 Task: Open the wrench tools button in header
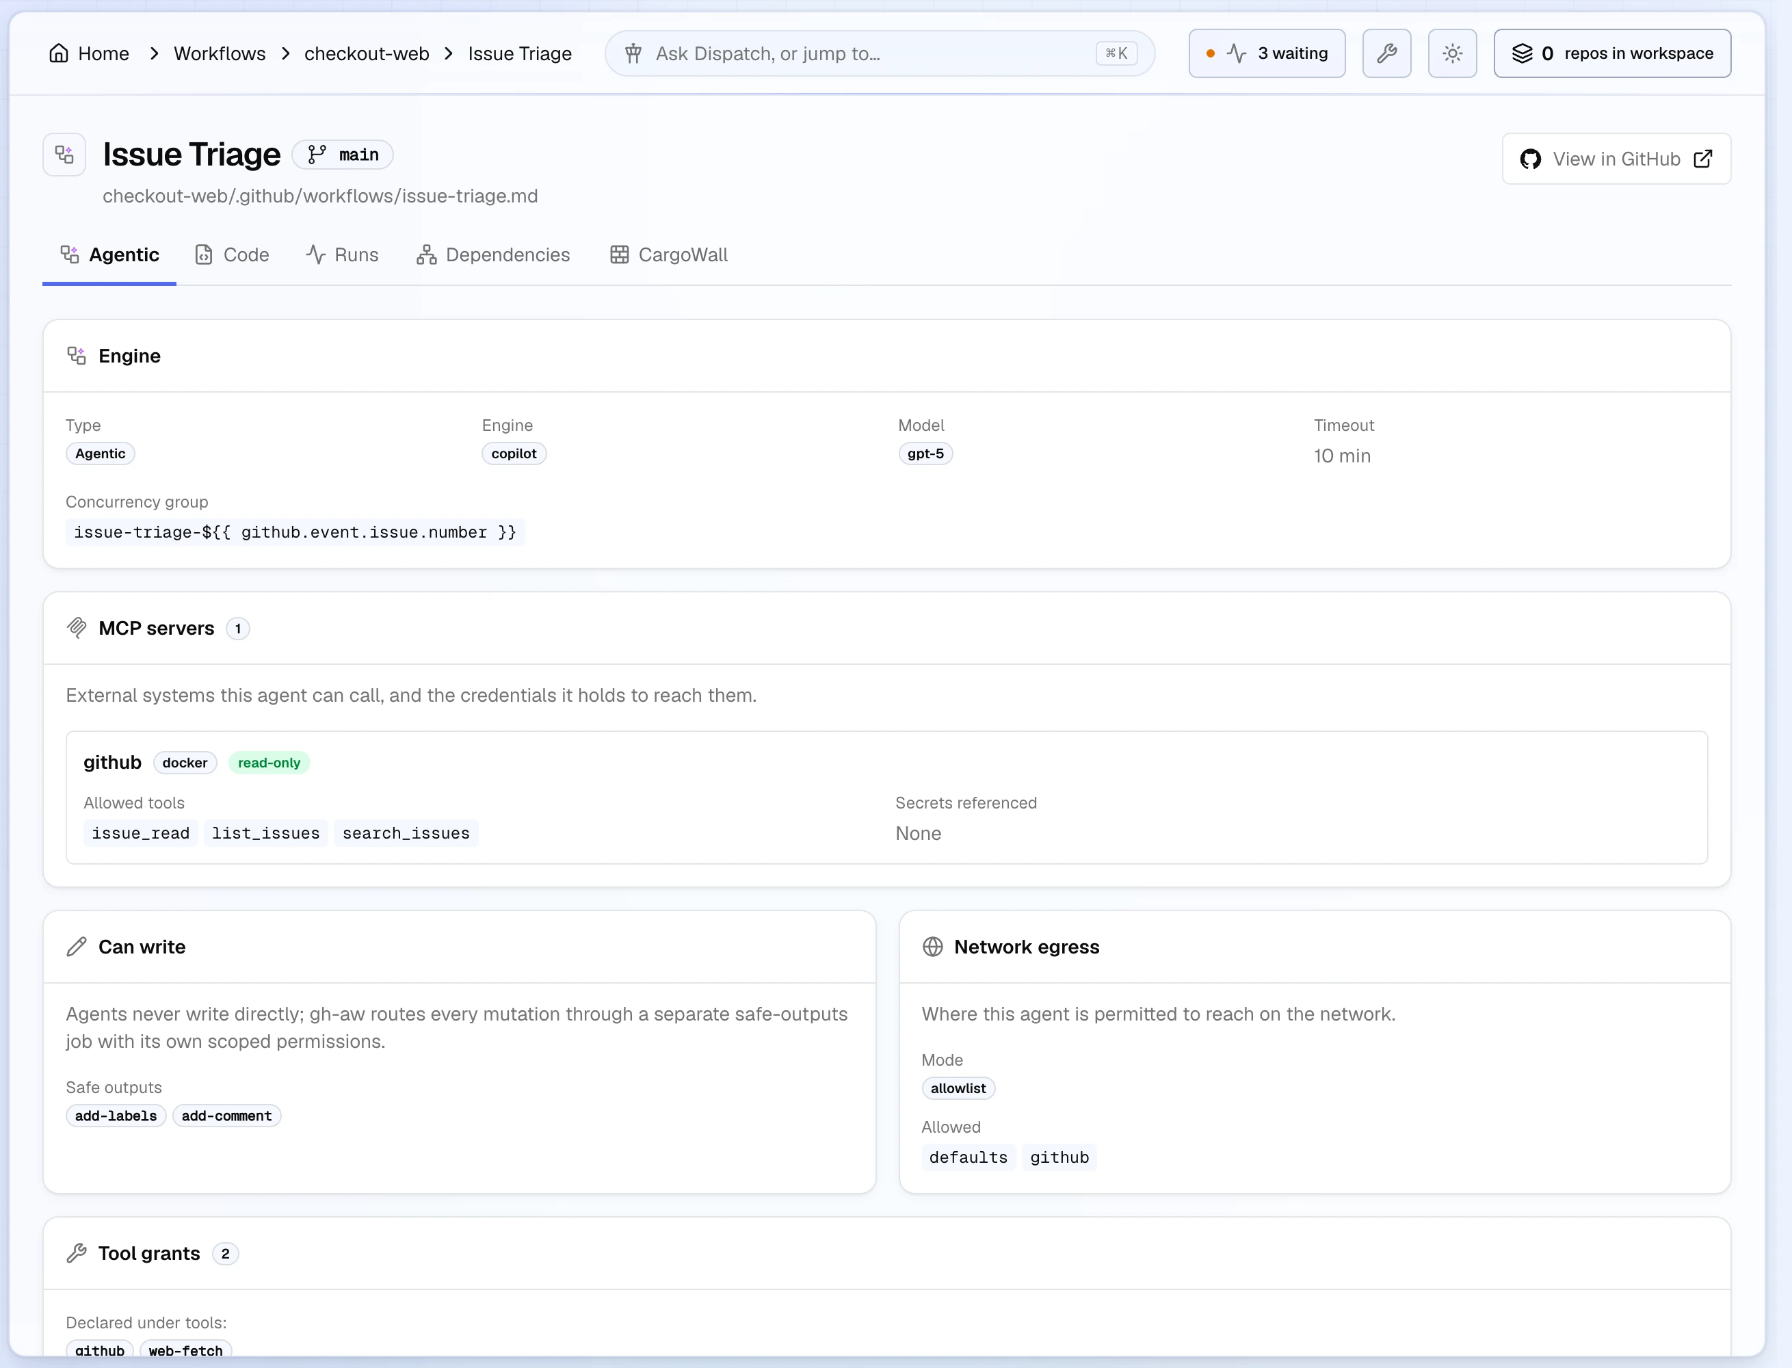(1386, 54)
